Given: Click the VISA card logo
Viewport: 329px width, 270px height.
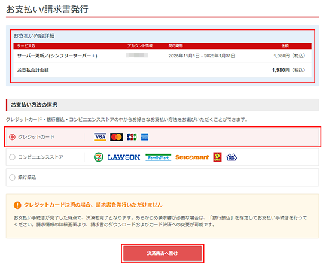Looking at the screenshot, I should pos(100,137).
